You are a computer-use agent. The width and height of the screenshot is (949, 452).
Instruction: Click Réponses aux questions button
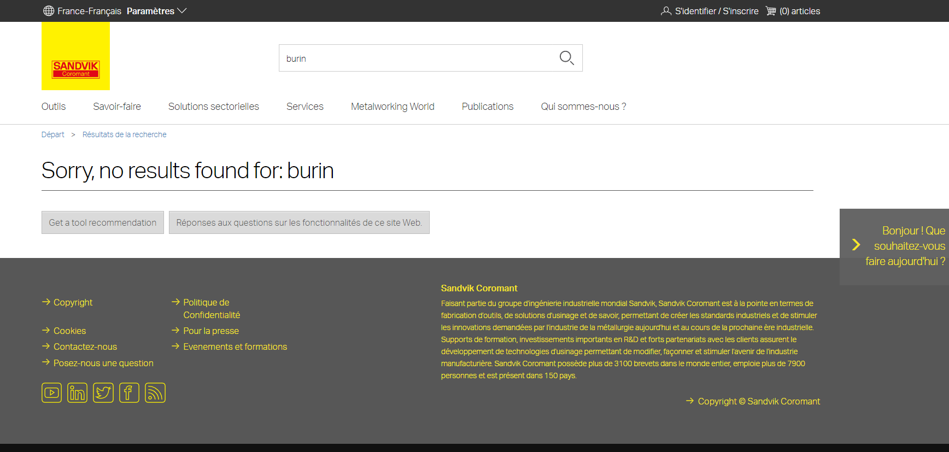[x=299, y=222]
